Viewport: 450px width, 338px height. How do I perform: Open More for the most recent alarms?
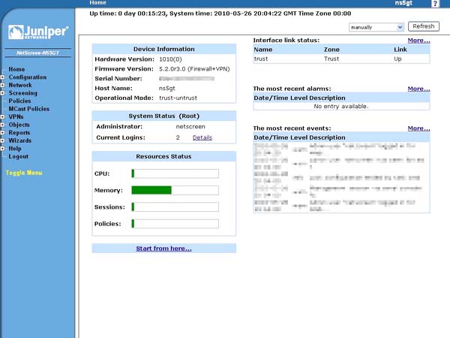pos(418,89)
